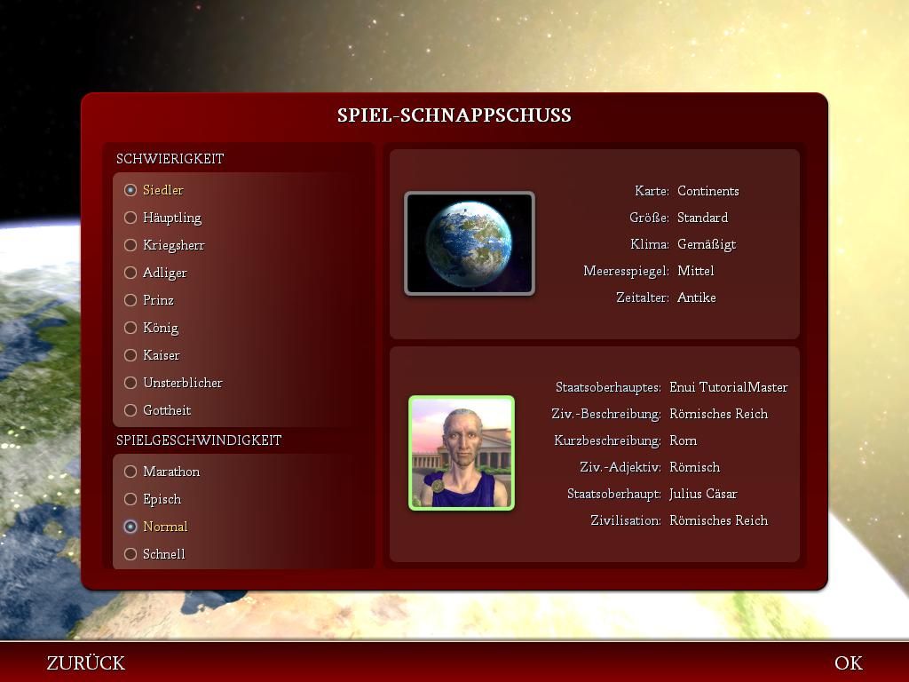Viewport: 909px width, 682px height.
Task: Set difficulty to Gottheit
Action: click(130, 410)
